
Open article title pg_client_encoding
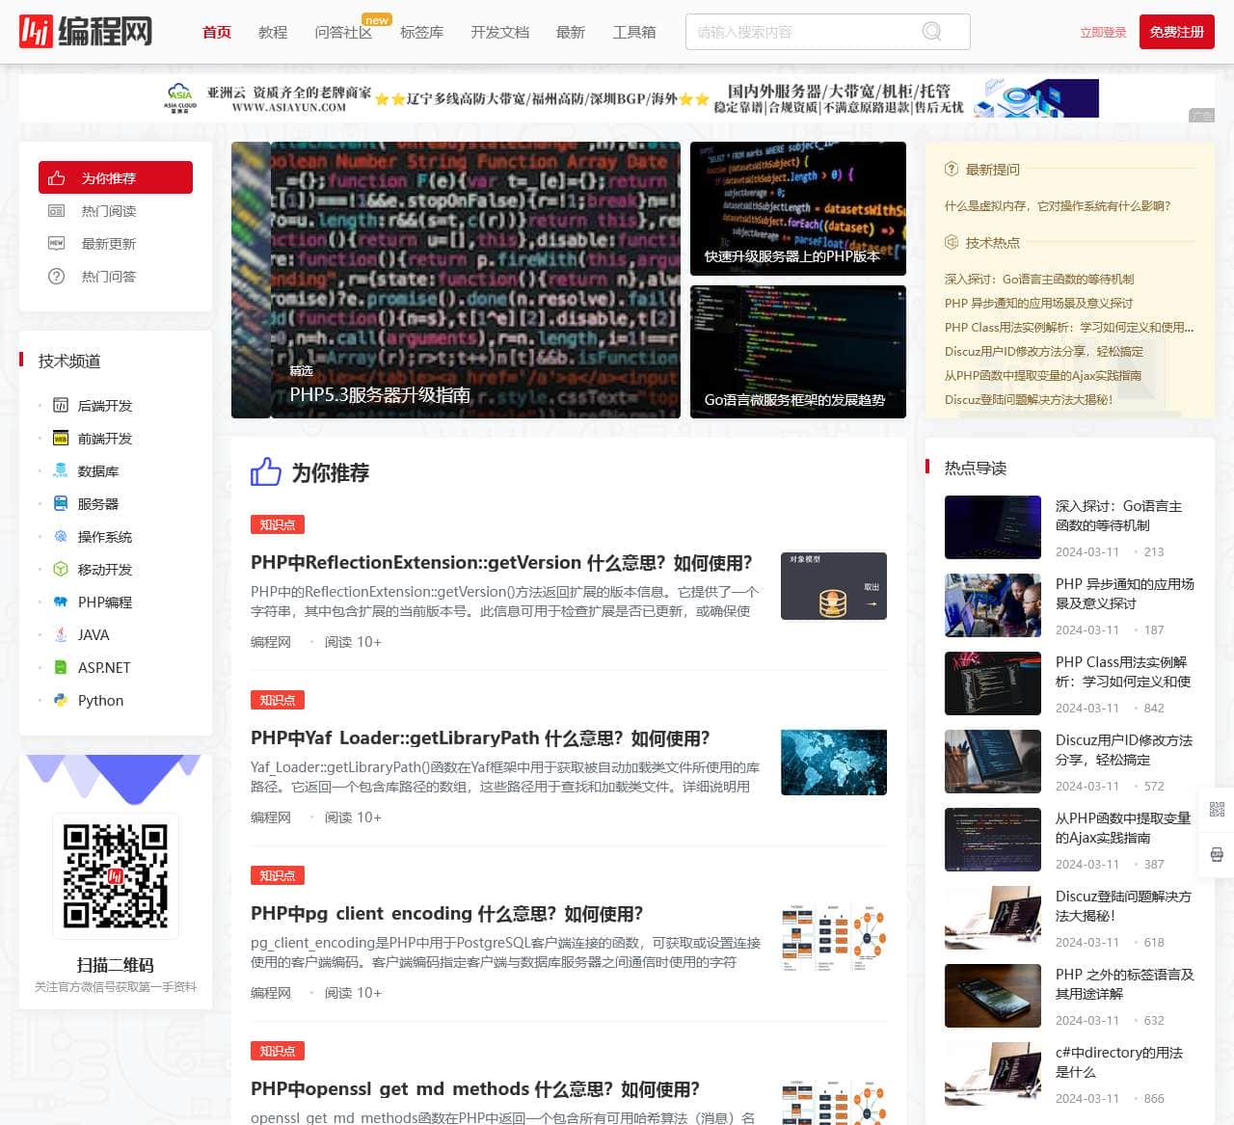[x=446, y=914]
